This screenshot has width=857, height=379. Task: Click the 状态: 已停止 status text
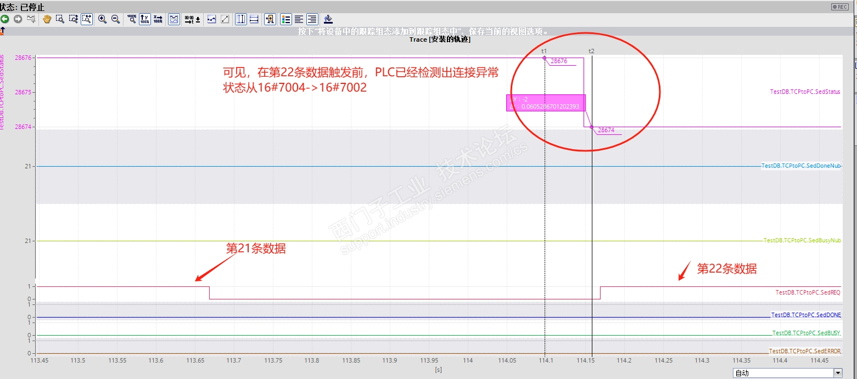[x=23, y=7]
